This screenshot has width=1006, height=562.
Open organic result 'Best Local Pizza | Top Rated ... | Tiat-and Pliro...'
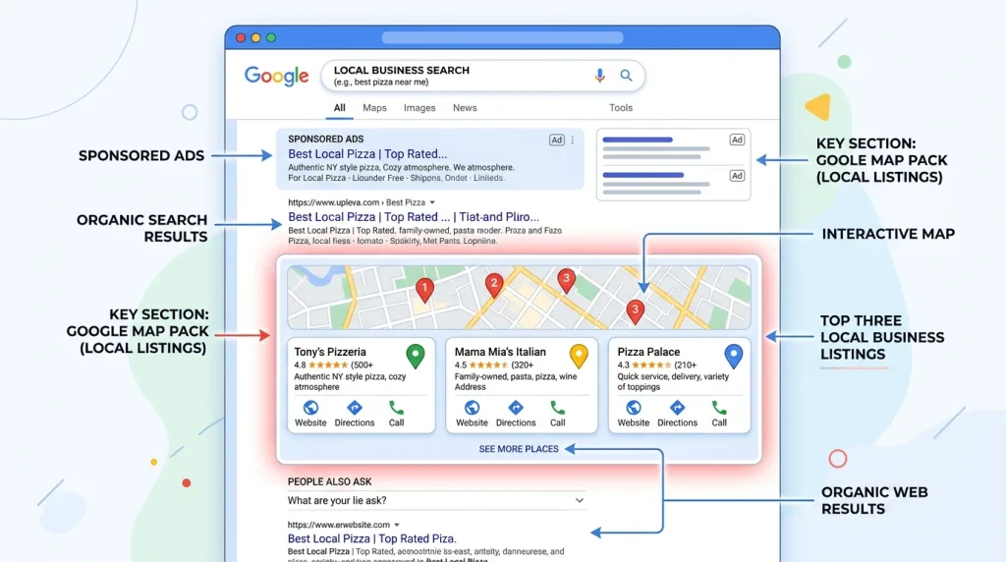414,217
